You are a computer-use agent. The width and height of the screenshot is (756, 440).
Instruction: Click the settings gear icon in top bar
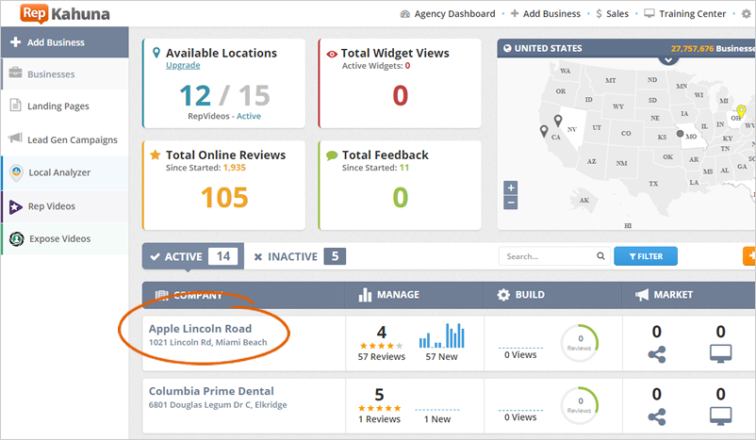pyautogui.click(x=747, y=14)
